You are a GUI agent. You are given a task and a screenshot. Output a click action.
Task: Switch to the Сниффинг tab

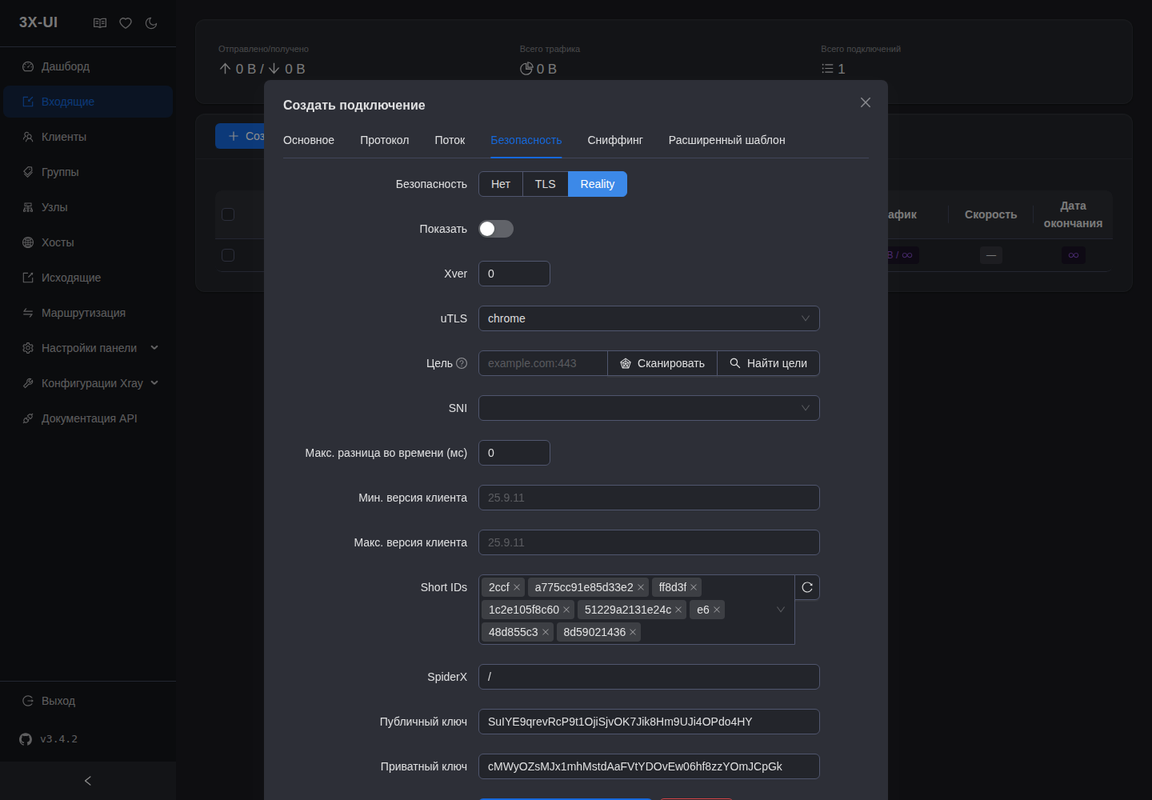pos(615,140)
